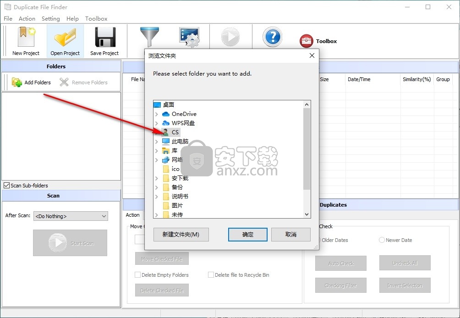Click the folder tree vertical scrollbar thumb
460x318 pixels.
click(x=307, y=149)
